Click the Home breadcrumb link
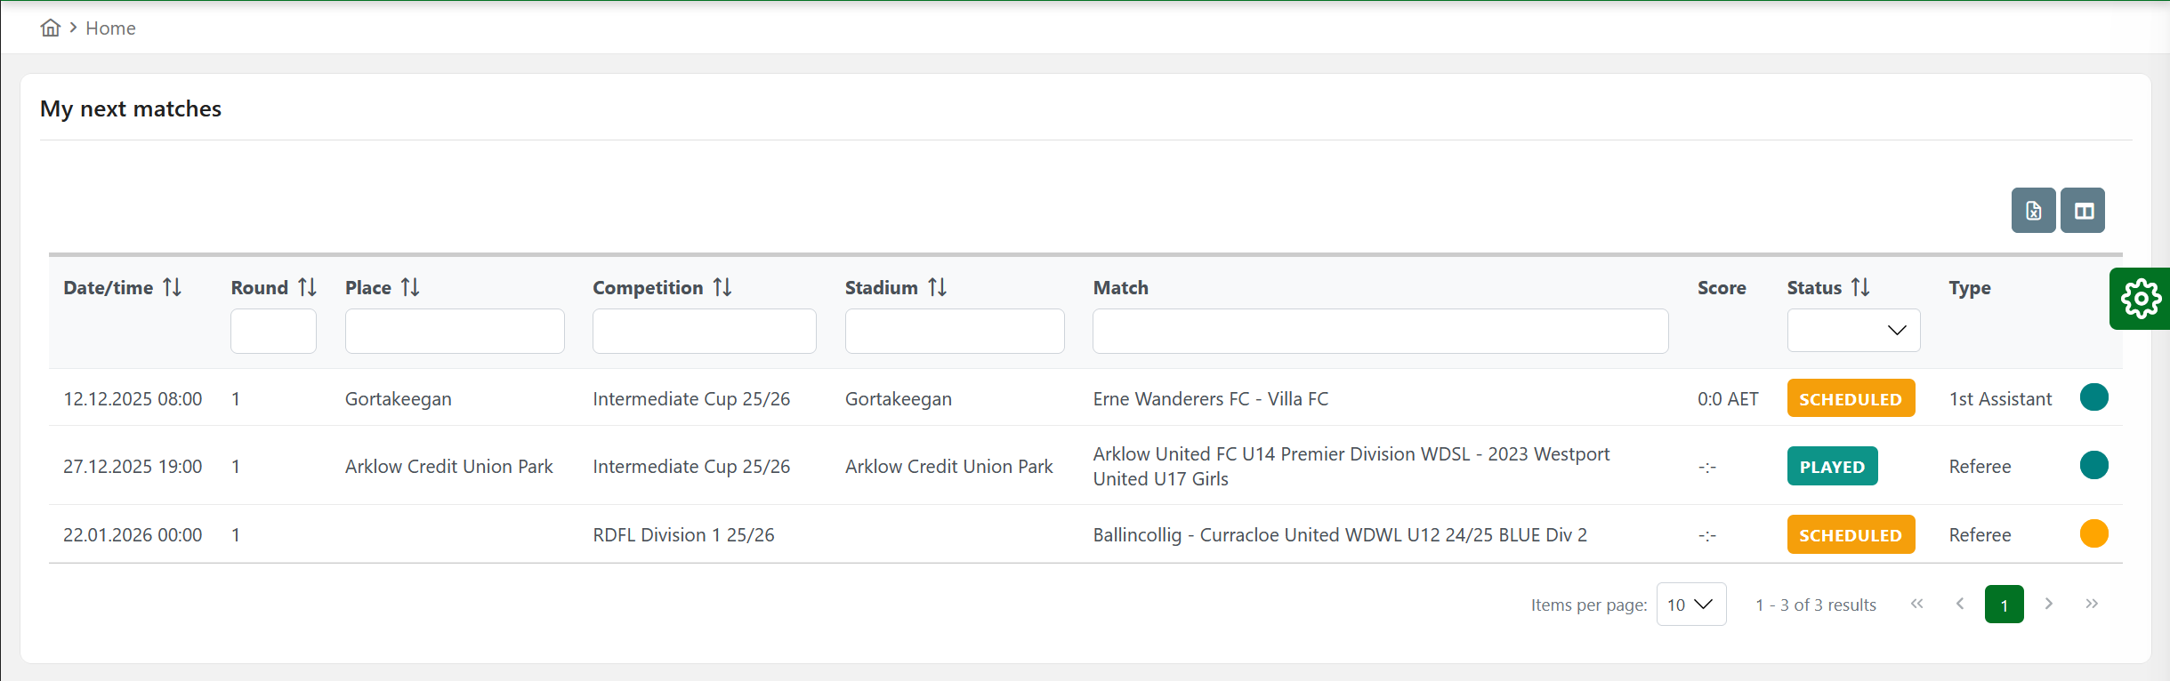Image resolution: width=2170 pixels, height=681 pixels. pyautogui.click(x=110, y=28)
